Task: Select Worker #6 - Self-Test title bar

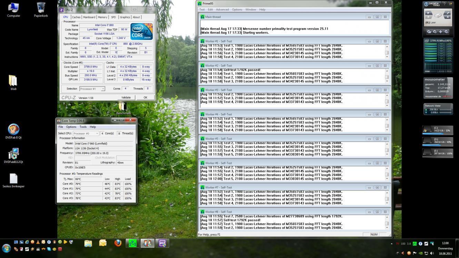Action: [x=295, y=163]
